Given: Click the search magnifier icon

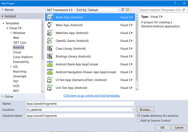Looking at the screenshot, I should tap(184, 10).
